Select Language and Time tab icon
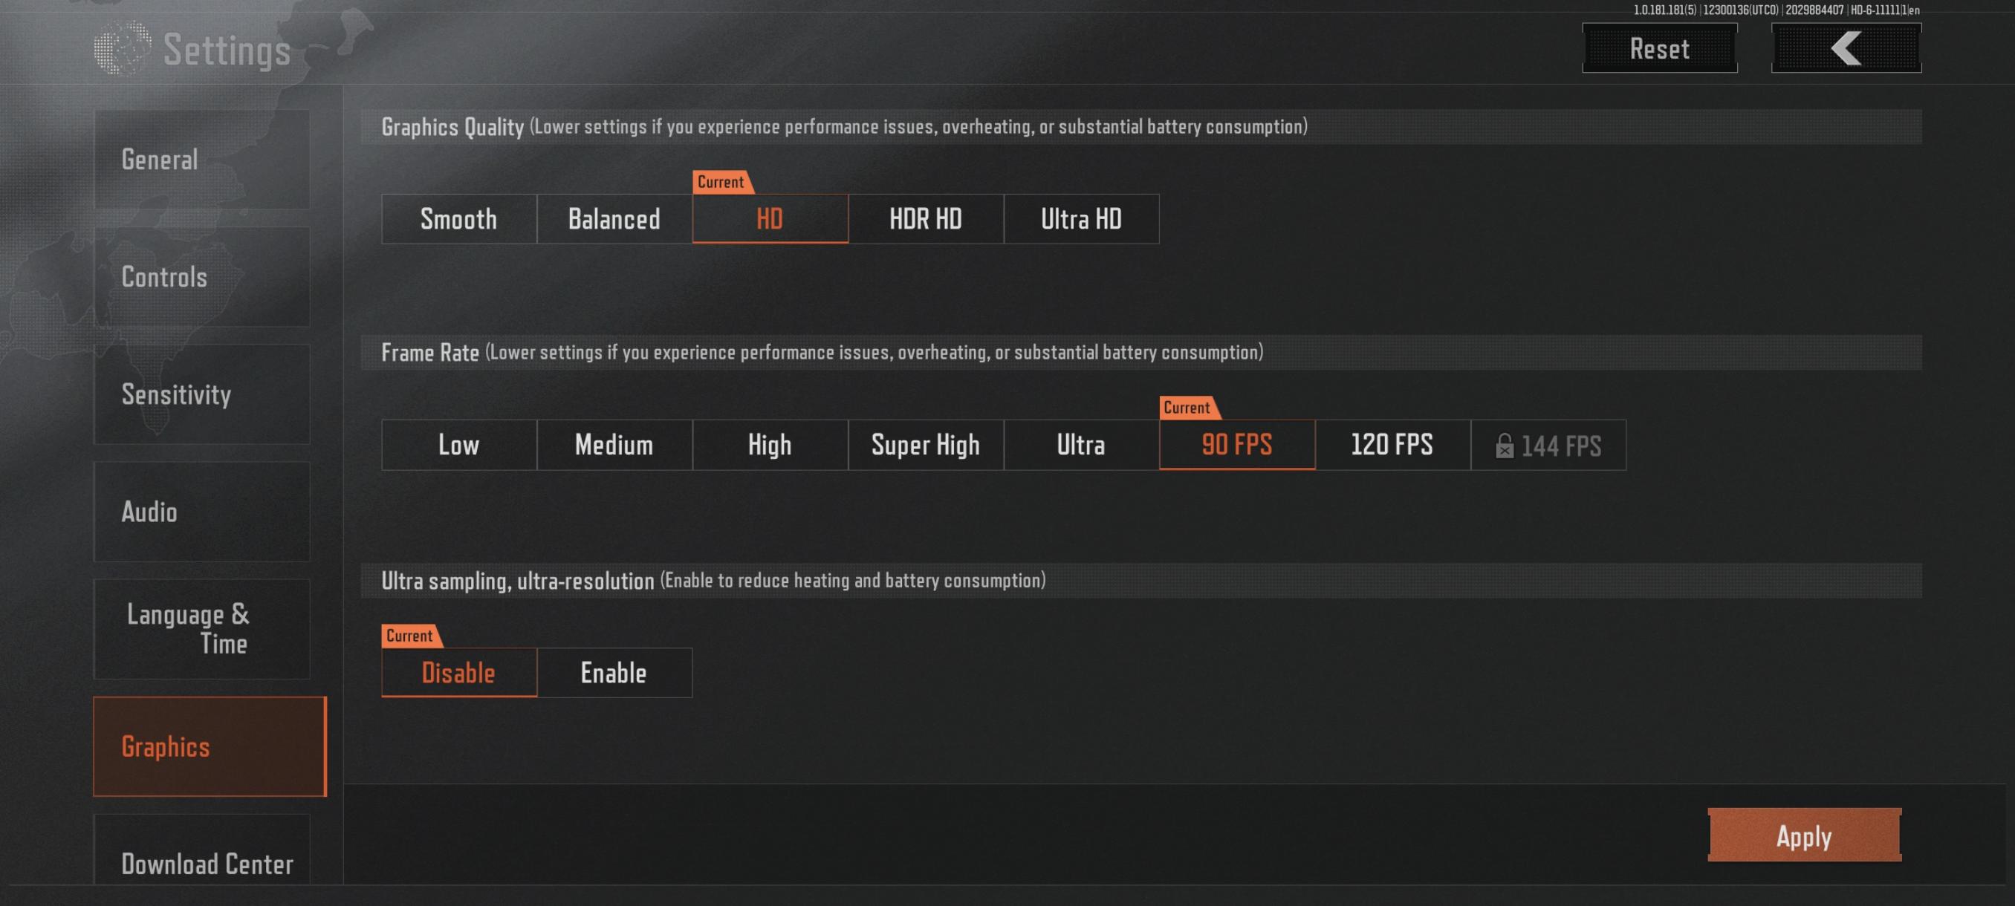The image size is (2015, 906). (x=208, y=628)
